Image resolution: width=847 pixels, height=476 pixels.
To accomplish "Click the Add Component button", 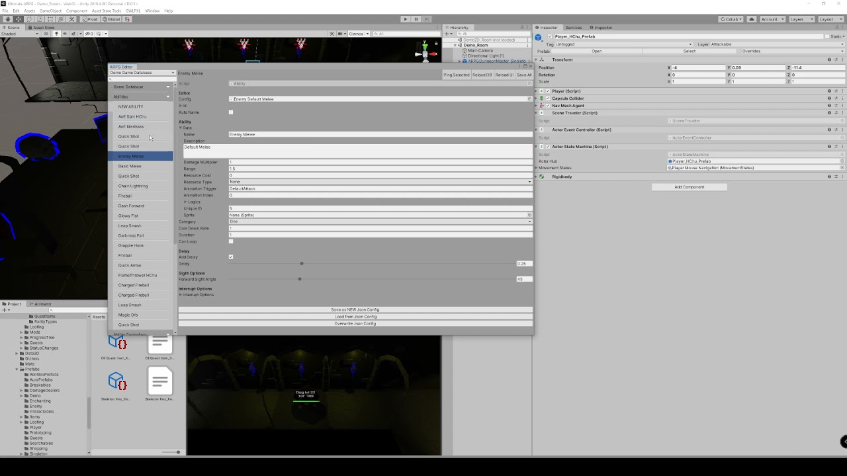I will coord(690,187).
